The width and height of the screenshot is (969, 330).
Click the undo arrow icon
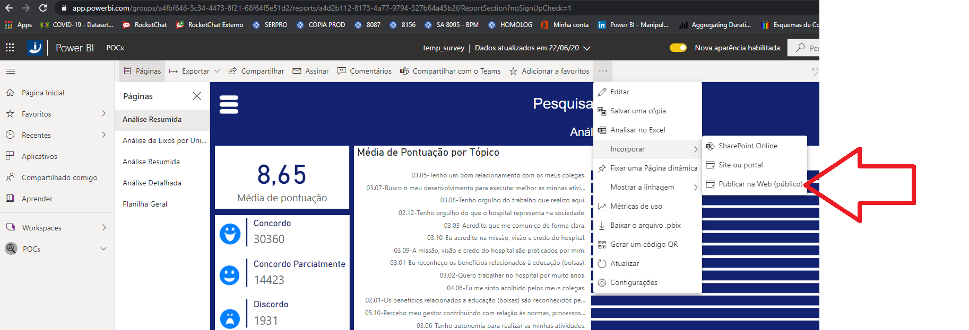[x=815, y=72]
